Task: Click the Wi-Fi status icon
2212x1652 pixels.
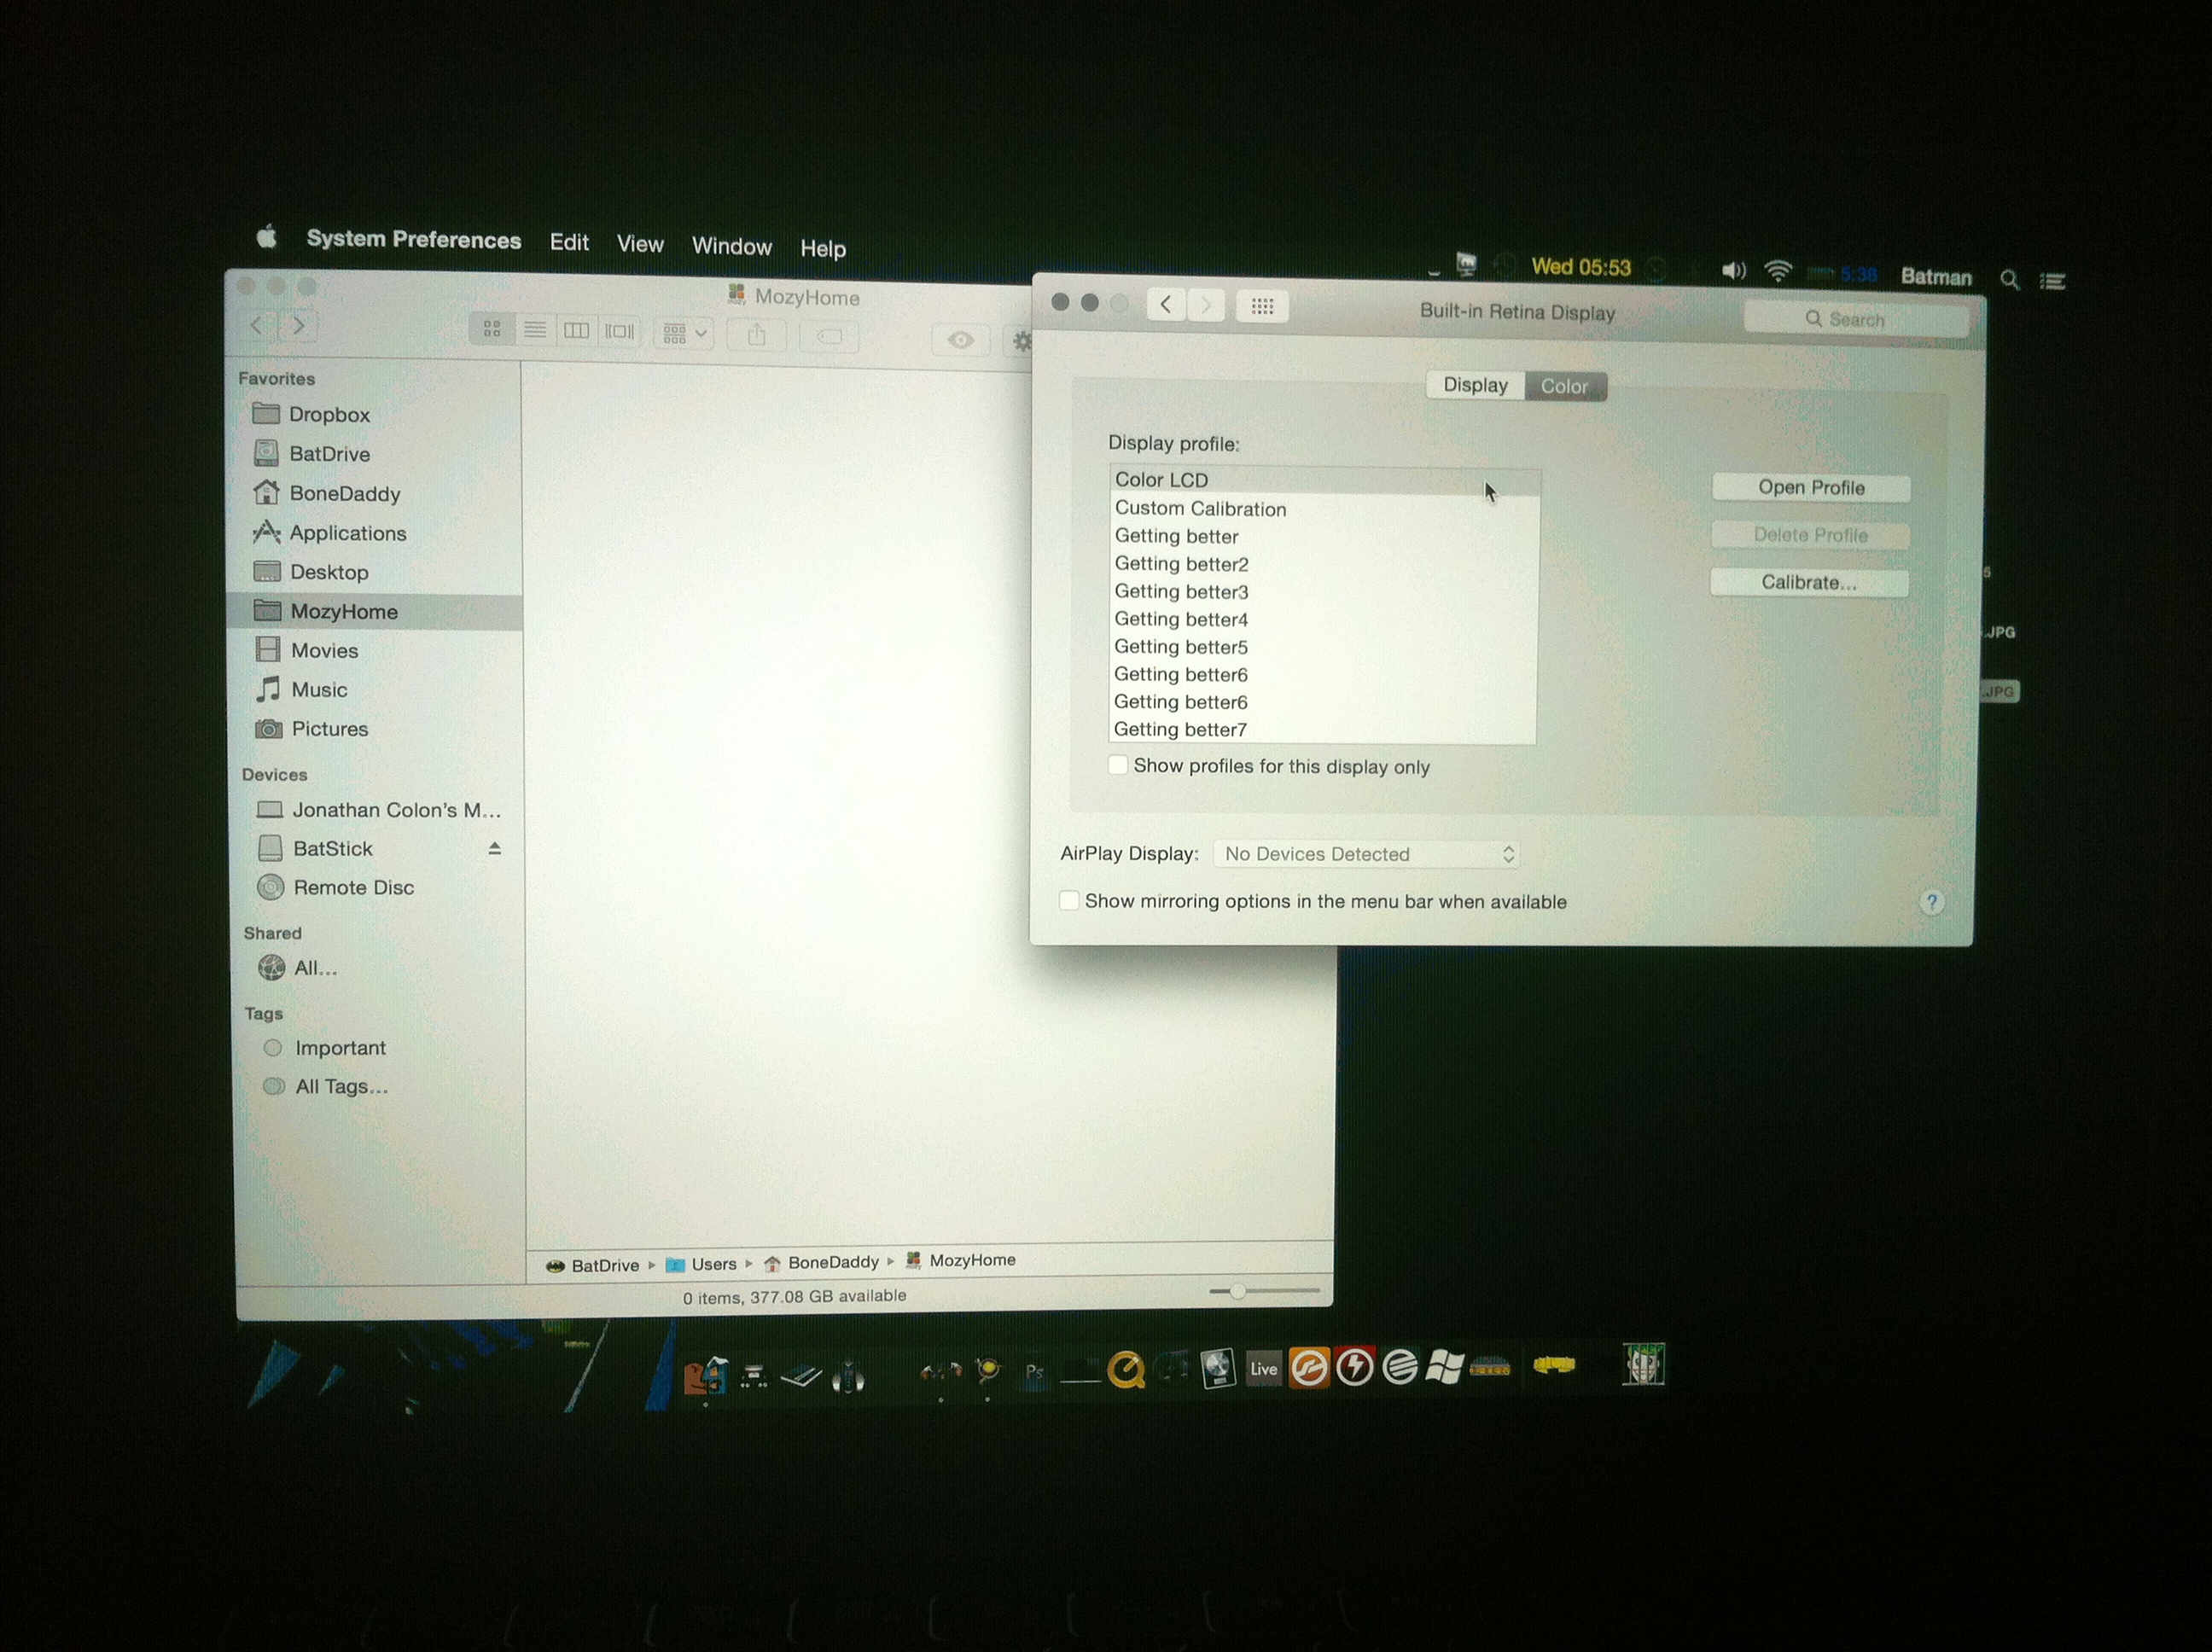Action: pyautogui.click(x=1778, y=271)
